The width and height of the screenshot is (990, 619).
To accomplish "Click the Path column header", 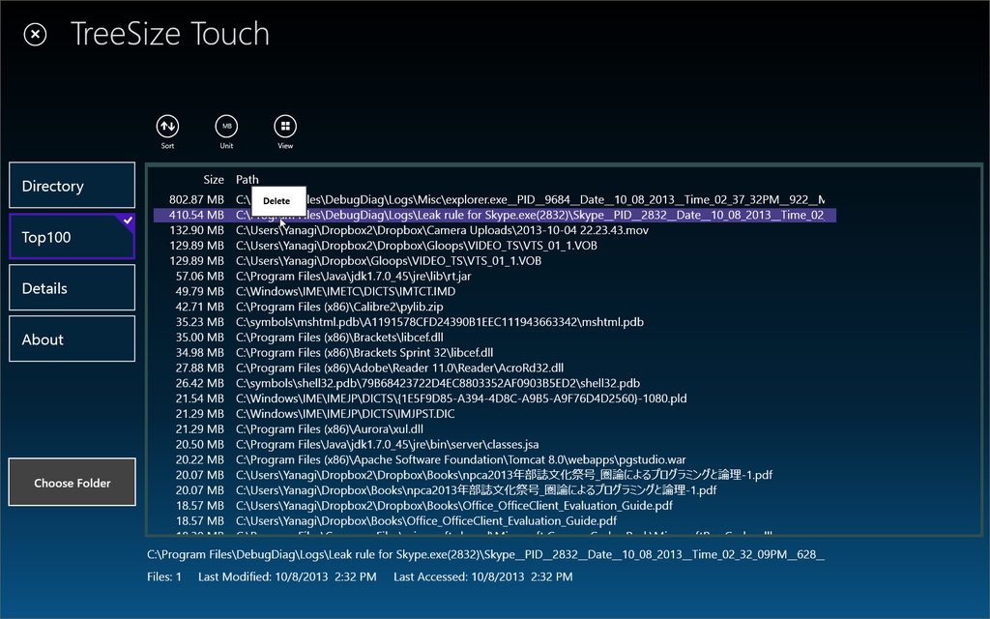I will (247, 179).
